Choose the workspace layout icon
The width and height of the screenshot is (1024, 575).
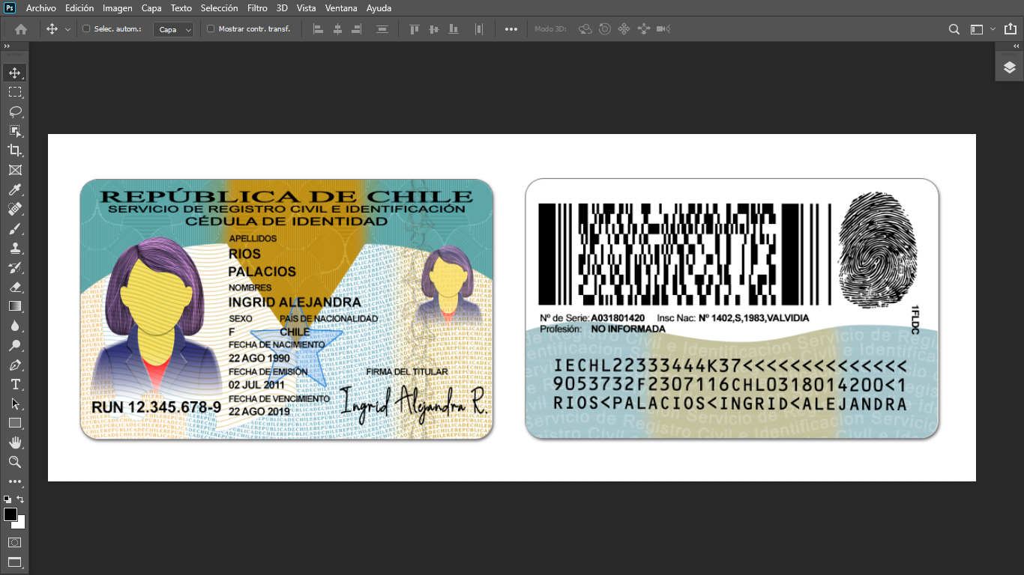[x=976, y=29]
